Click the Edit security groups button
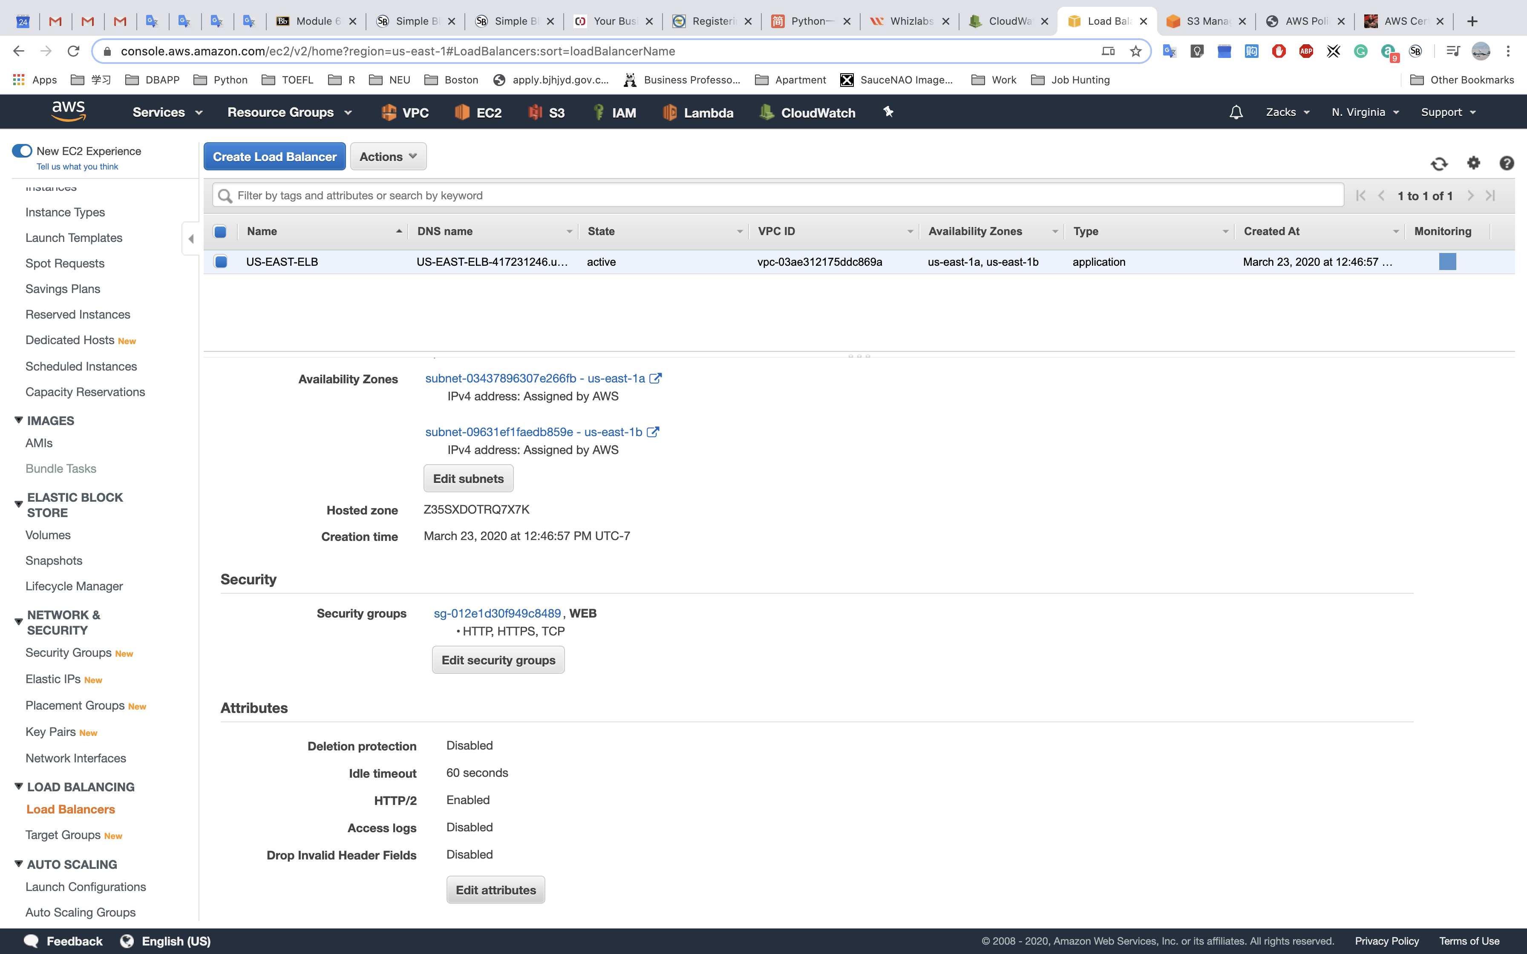 498,660
